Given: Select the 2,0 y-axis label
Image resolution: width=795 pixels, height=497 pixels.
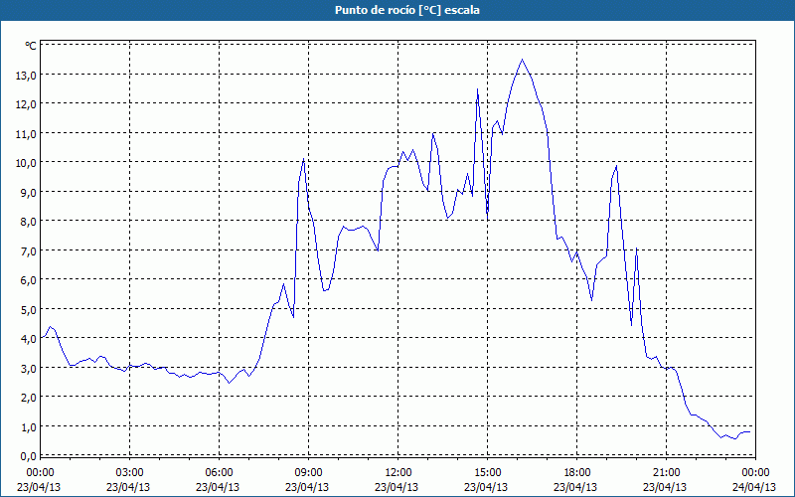Looking at the screenshot, I should point(28,397).
